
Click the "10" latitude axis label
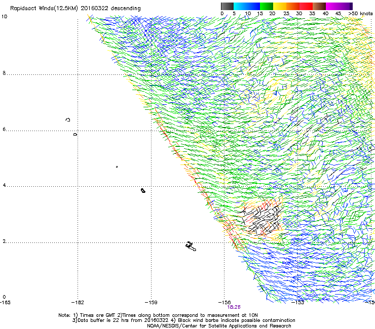(4, 17)
